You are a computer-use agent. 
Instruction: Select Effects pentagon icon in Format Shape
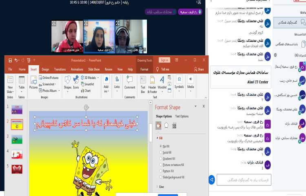tap(166, 125)
